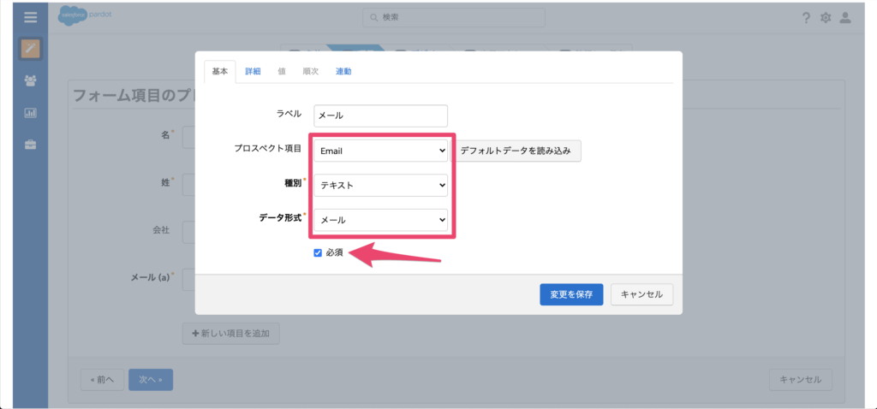The height and width of the screenshot is (409, 877).
Task: Switch to the 連動 tab
Action: pos(343,72)
